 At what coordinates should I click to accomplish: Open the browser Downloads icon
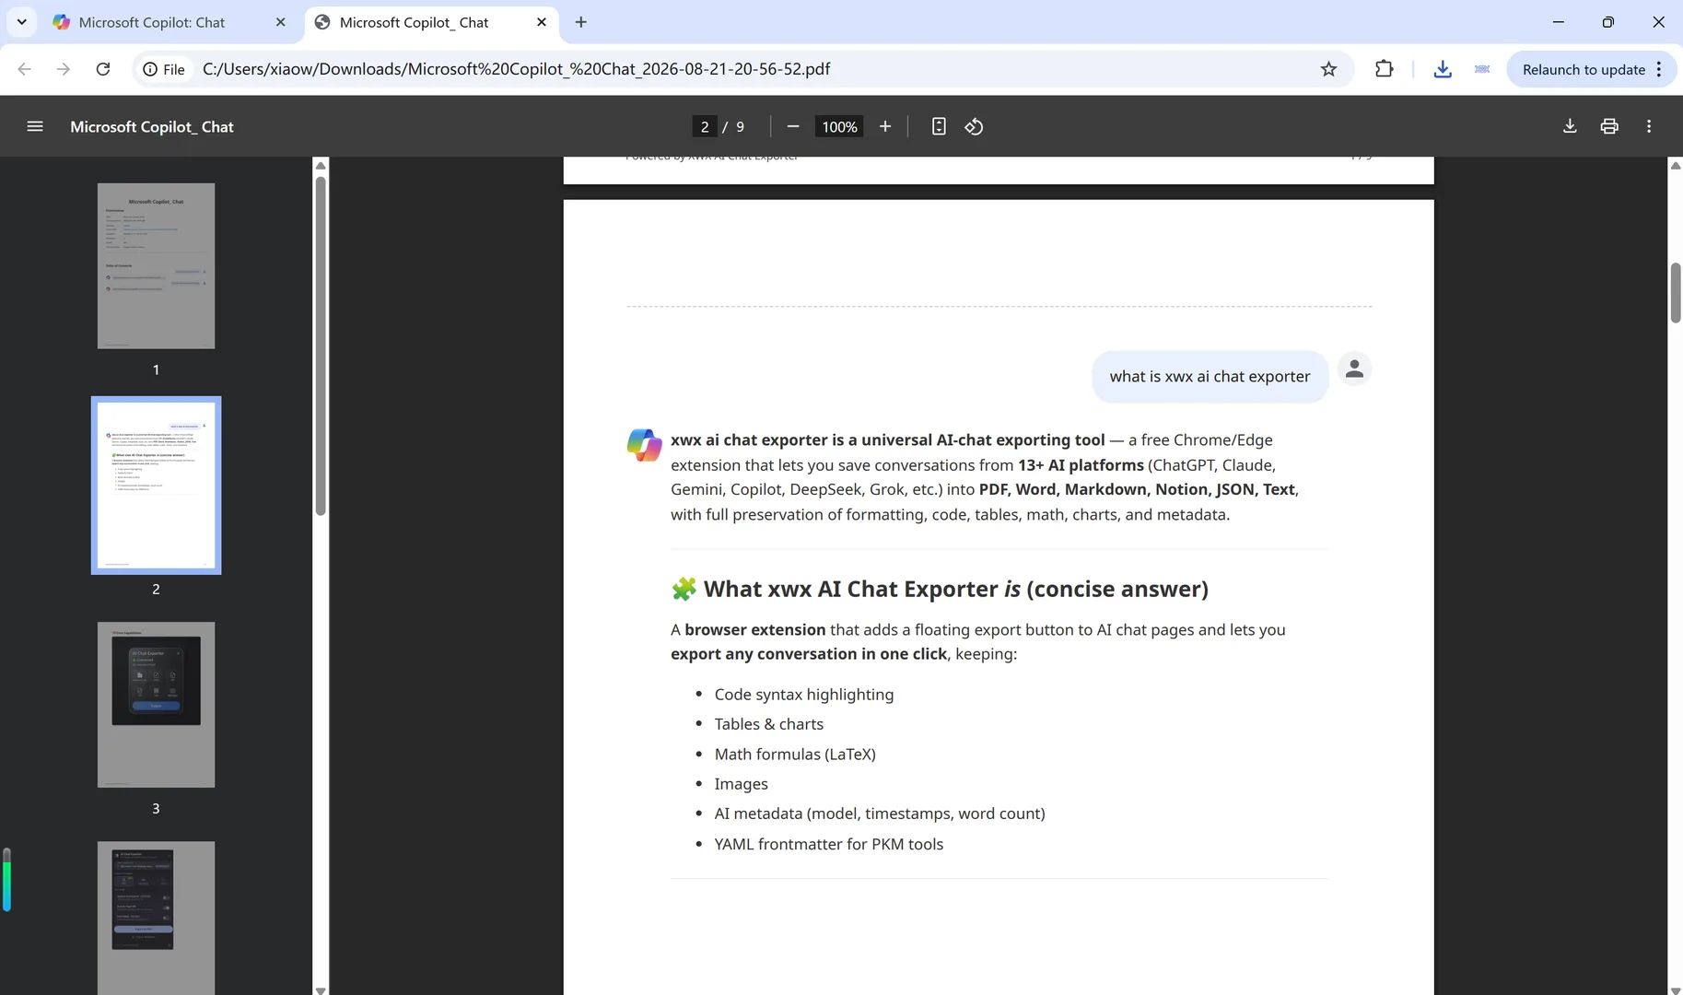[x=1443, y=69]
